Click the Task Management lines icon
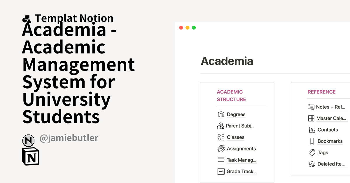350x183 pixels. (x=221, y=160)
